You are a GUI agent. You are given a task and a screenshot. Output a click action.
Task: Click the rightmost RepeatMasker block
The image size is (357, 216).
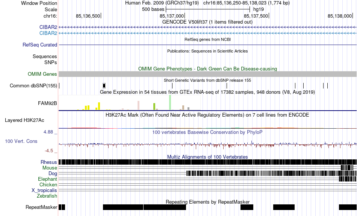point(348,207)
